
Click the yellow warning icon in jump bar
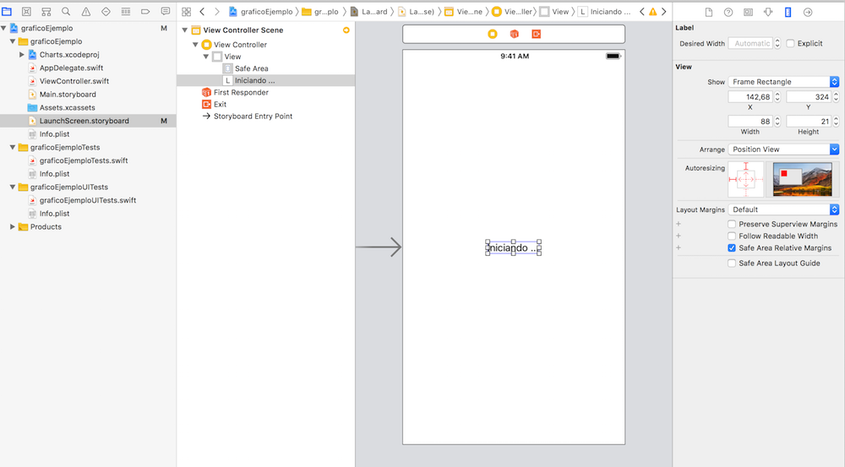(652, 12)
